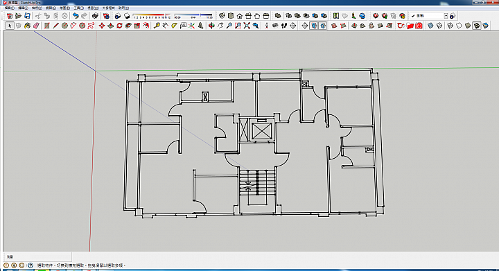Select the Walk footprints tool
The image size is (499, 271).
pos(284,26)
